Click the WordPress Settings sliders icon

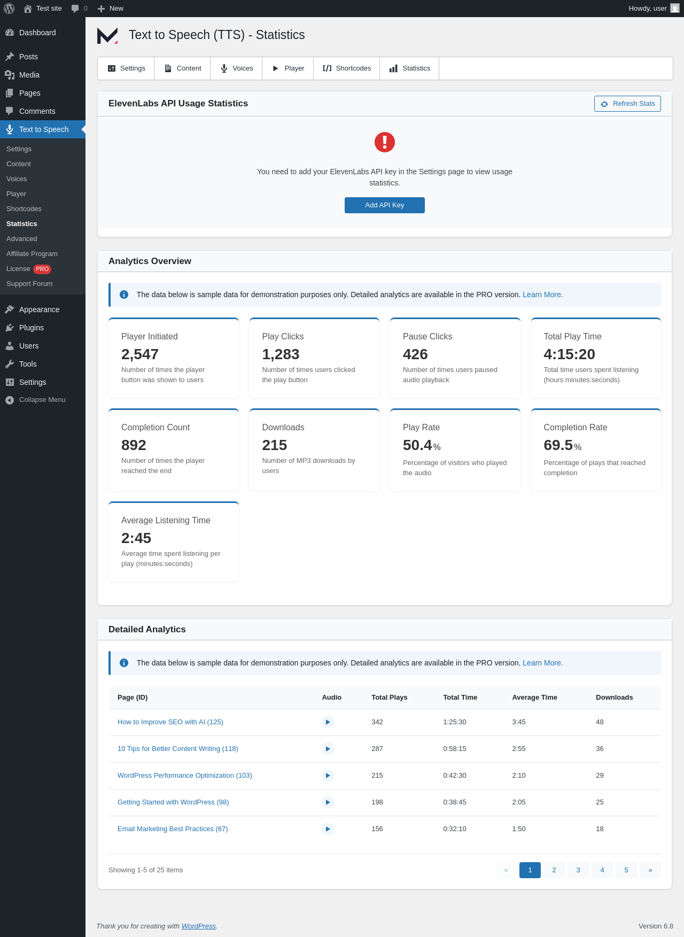(x=10, y=382)
